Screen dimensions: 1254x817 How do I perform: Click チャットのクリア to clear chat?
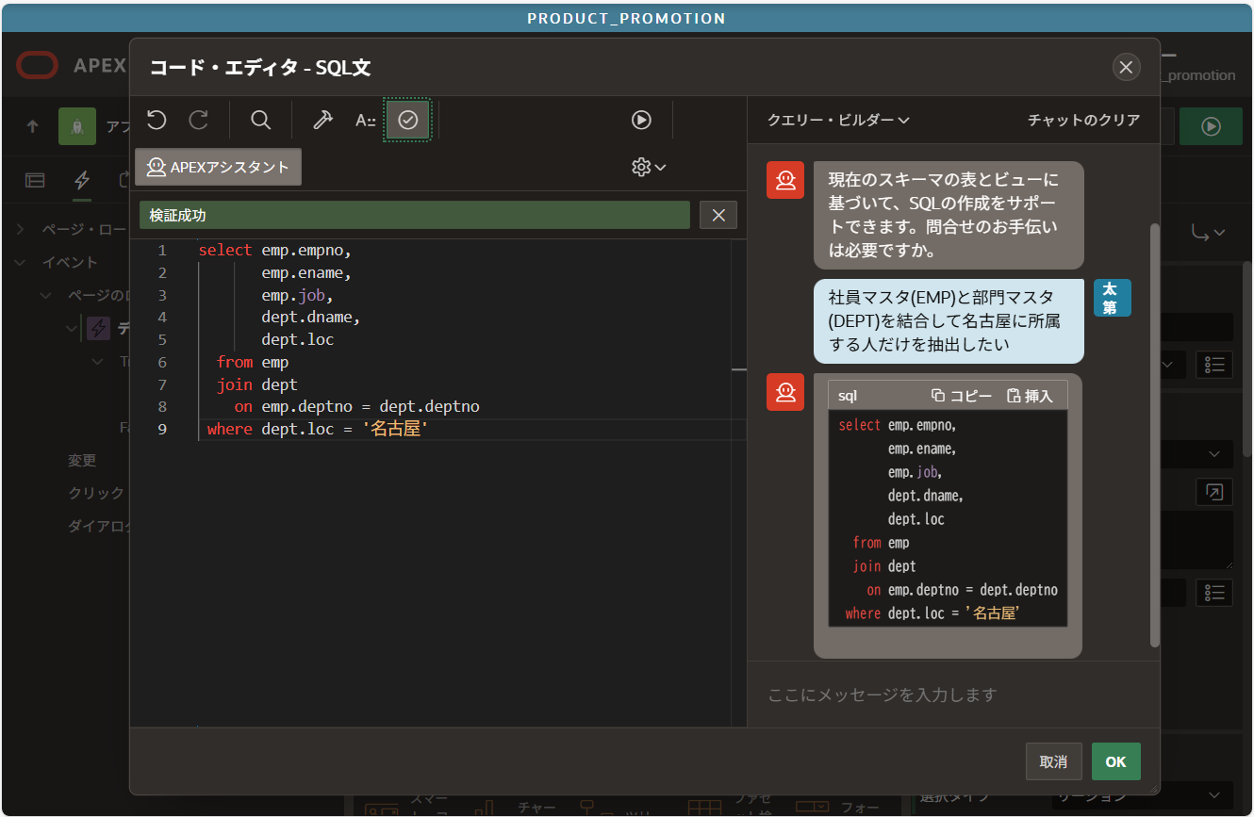(1083, 120)
